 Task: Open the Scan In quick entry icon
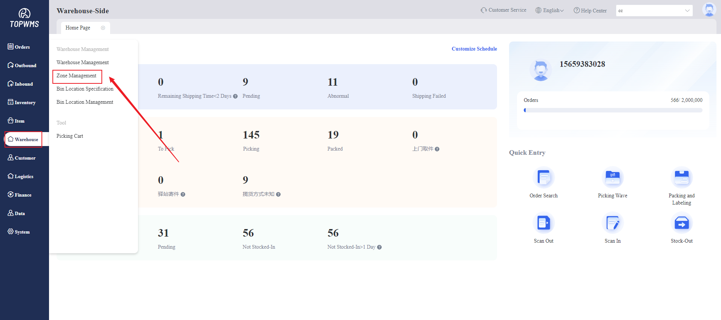point(612,223)
